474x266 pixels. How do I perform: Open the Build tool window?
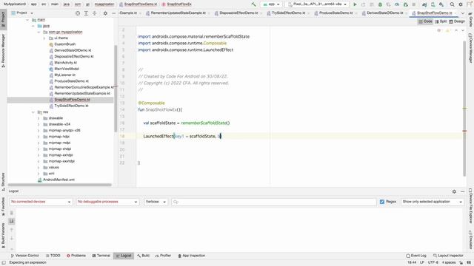coord(143,256)
